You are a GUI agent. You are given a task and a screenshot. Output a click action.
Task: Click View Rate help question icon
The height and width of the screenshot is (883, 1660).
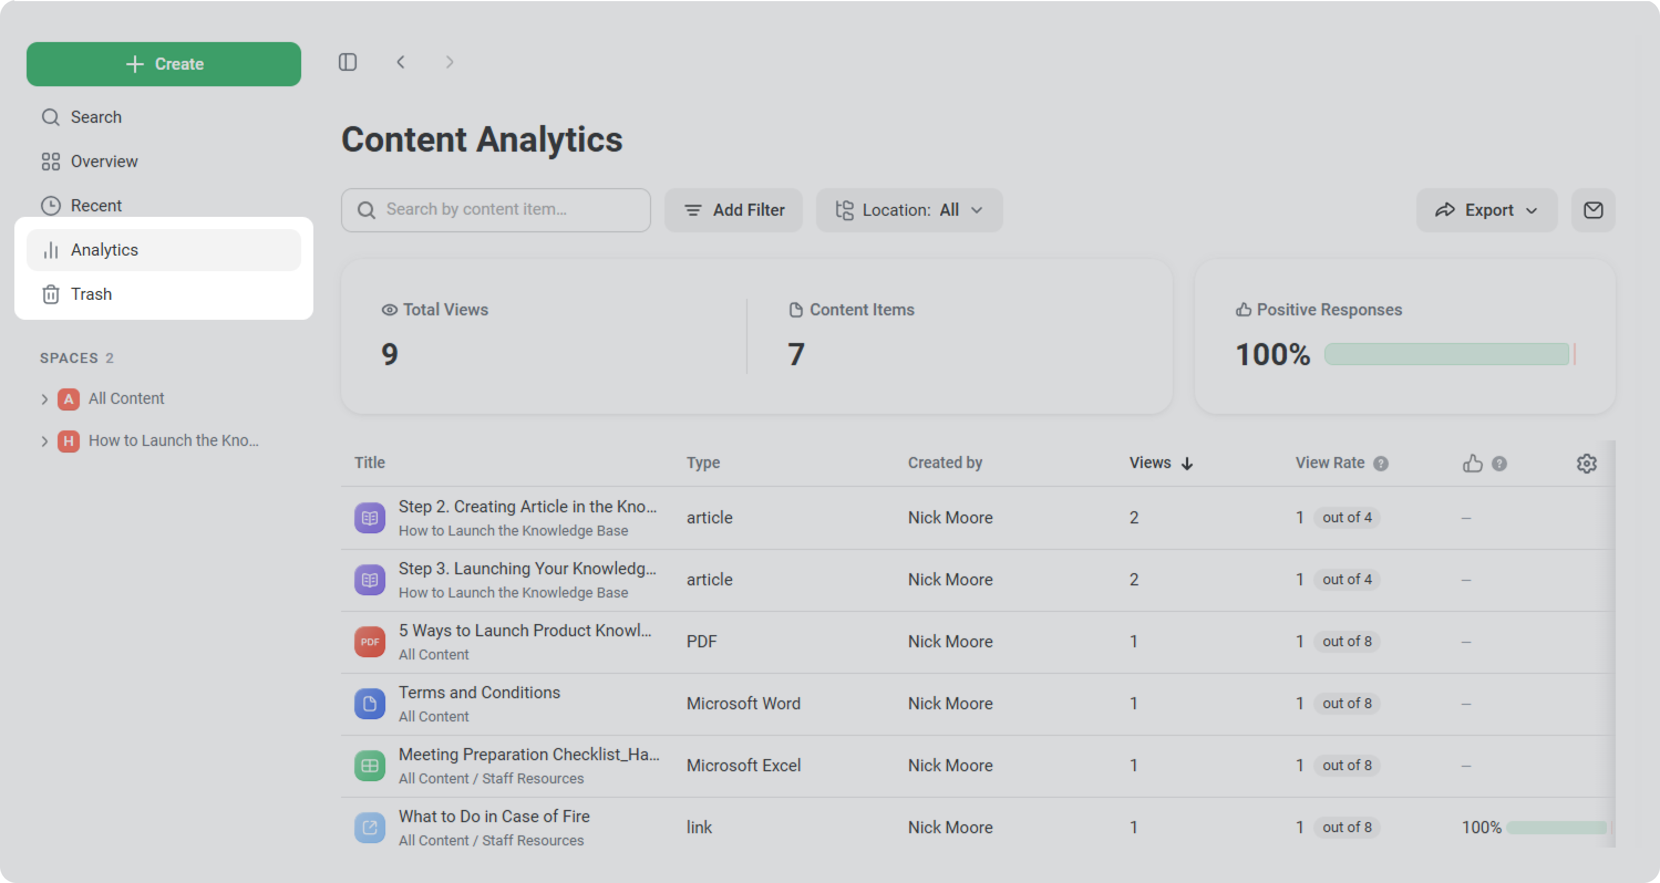point(1380,463)
